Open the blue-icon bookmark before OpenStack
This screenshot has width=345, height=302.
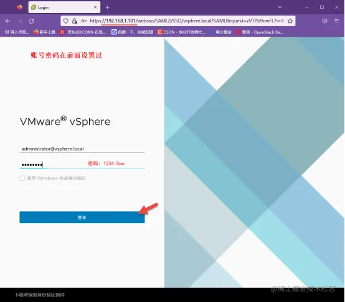click(220, 32)
